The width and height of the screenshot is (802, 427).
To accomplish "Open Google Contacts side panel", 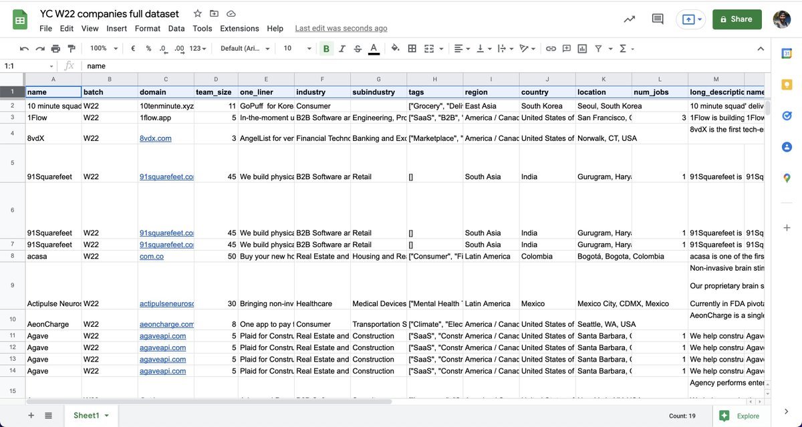I will 787,147.
